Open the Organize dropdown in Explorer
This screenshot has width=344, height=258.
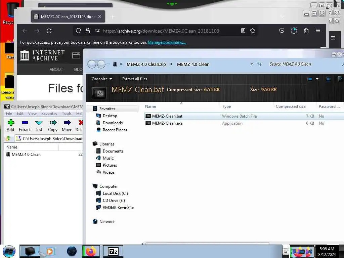pos(102,79)
